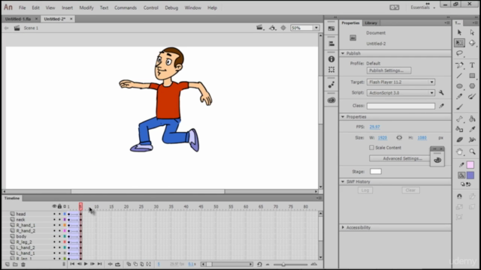Edit ActionScript settings wrench icon

[x=441, y=93]
